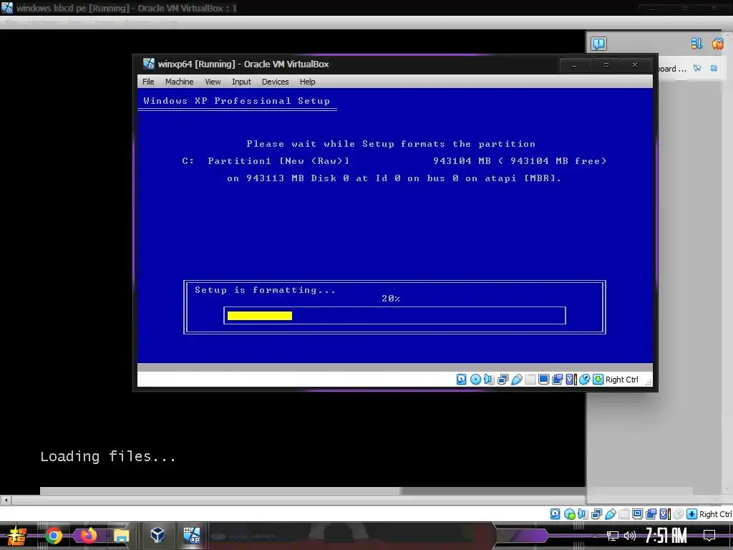Screen dimensions: 733x550
Task: Click sort notifications icon in side panel
Action: tap(696, 44)
